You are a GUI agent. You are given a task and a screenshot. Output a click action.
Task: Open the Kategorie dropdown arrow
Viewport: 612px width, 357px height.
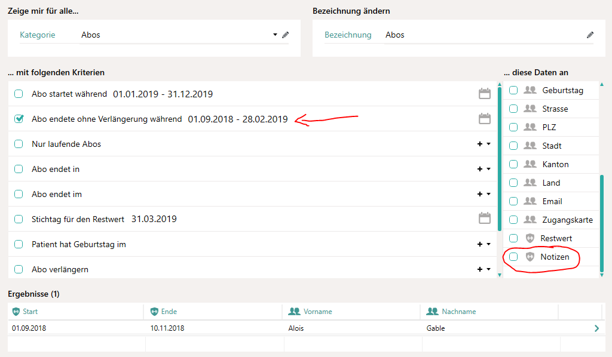point(275,35)
